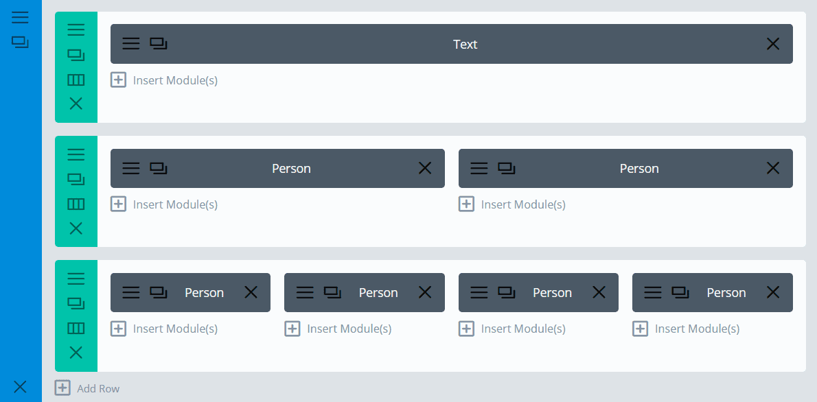Clone the Text module
This screenshot has width=817, height=402.
pos(159,44)
